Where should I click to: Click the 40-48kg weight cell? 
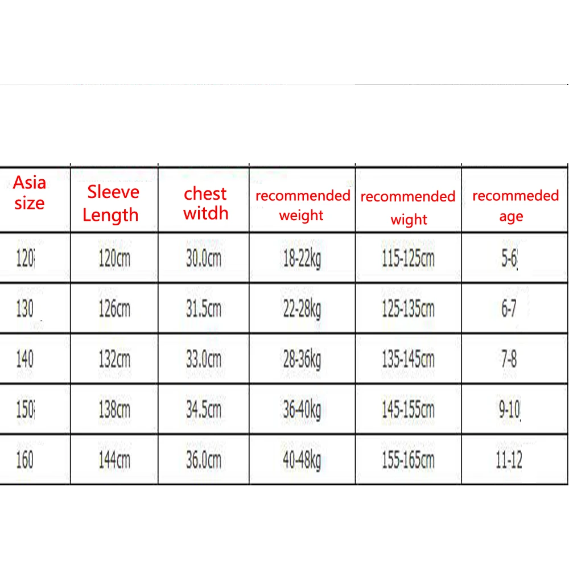click(x=302, y=459)
